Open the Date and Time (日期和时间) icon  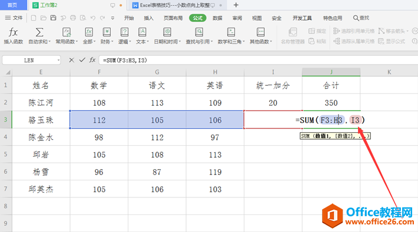(x=167, y=32)
